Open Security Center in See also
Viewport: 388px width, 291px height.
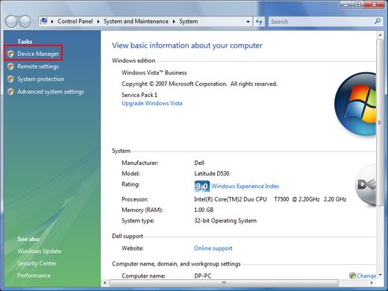click(37, 263)
